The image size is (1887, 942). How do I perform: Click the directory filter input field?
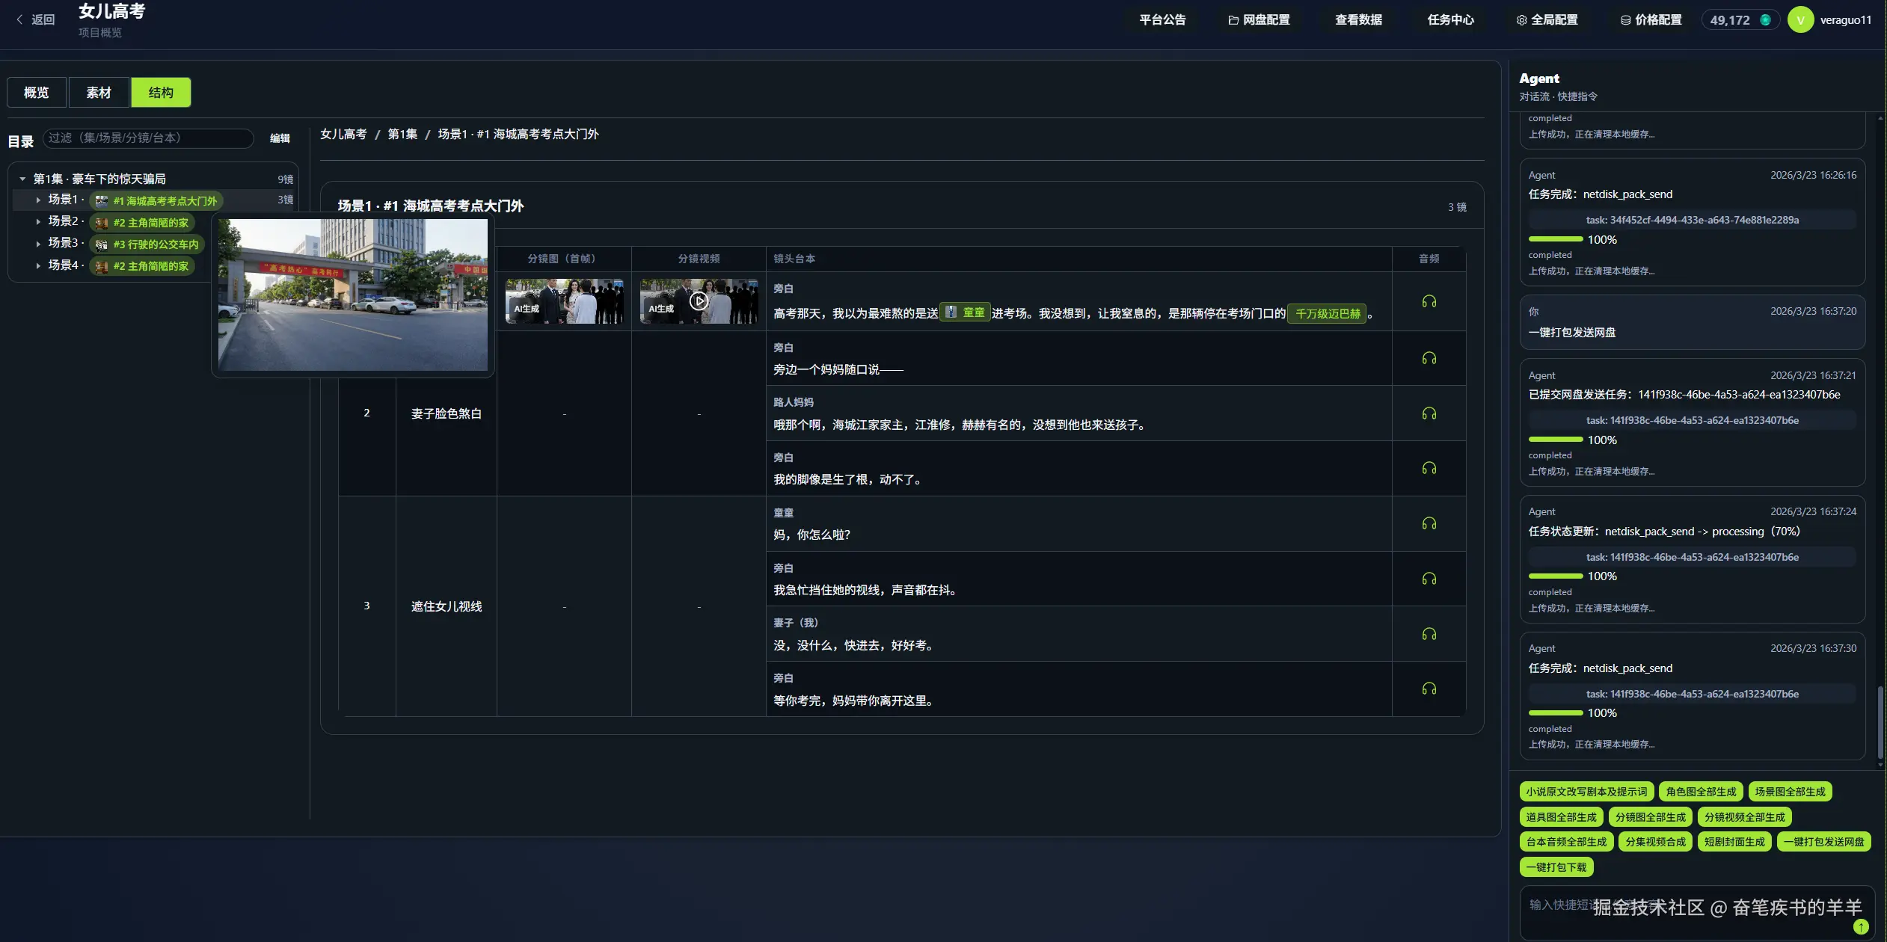[148, 138]
